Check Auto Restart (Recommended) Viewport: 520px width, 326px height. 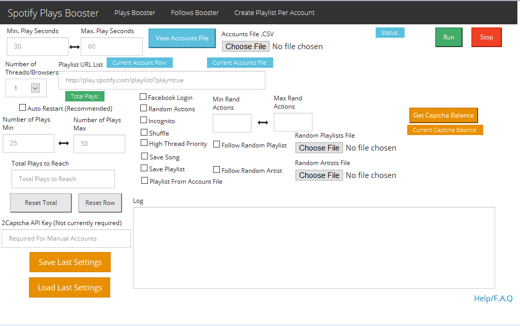coord(22,108)
